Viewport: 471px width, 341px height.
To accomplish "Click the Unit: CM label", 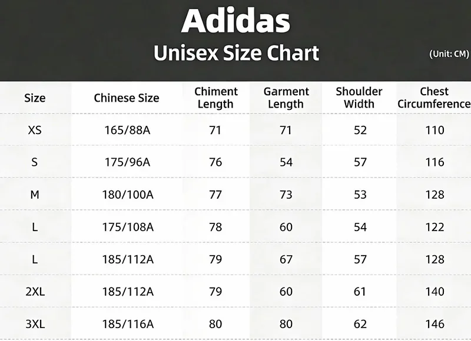I will [449, 54].
